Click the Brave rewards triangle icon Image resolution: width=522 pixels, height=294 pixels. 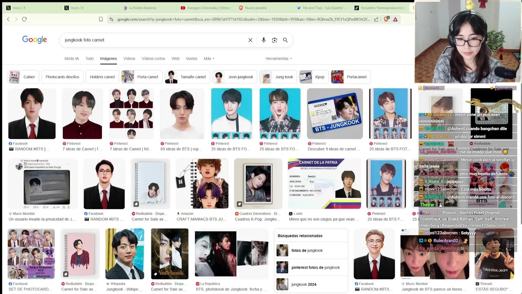pos(395,19)
